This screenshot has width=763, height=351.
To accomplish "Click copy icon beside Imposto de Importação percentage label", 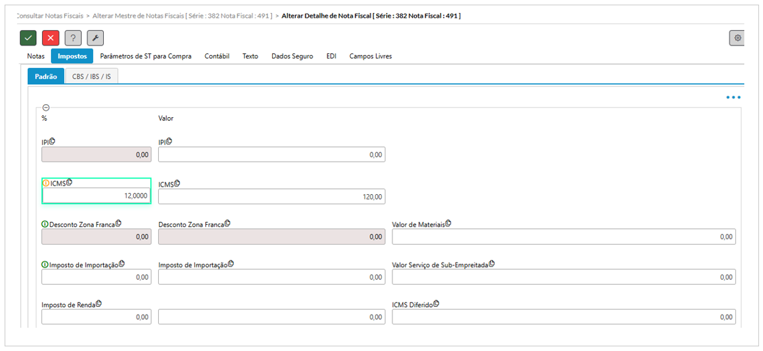I will pos(122,264).
